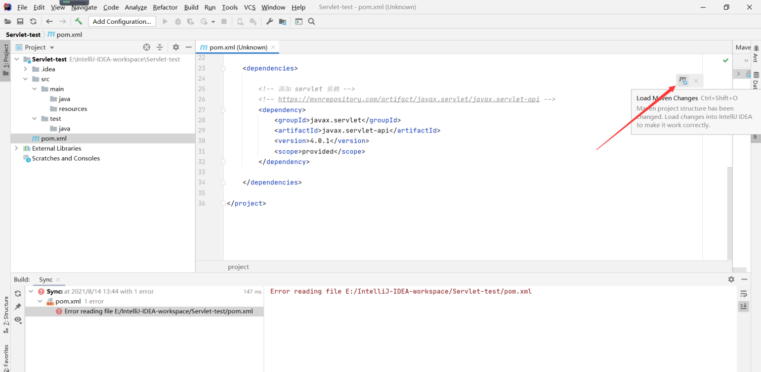Hide the Project panel with the minus icon

pyautogui.click(x=189, y=47)
